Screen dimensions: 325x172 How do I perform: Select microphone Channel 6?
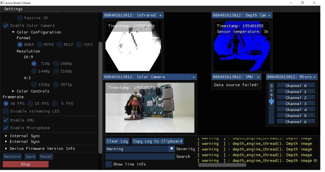(296, 122)
